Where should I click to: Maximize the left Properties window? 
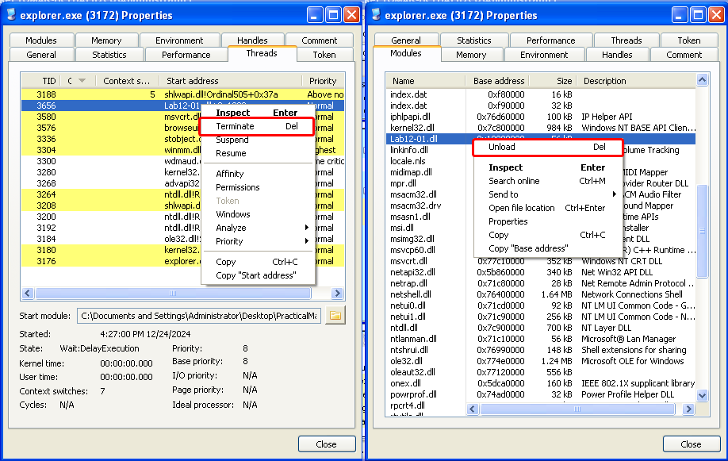tap(333, 14)
